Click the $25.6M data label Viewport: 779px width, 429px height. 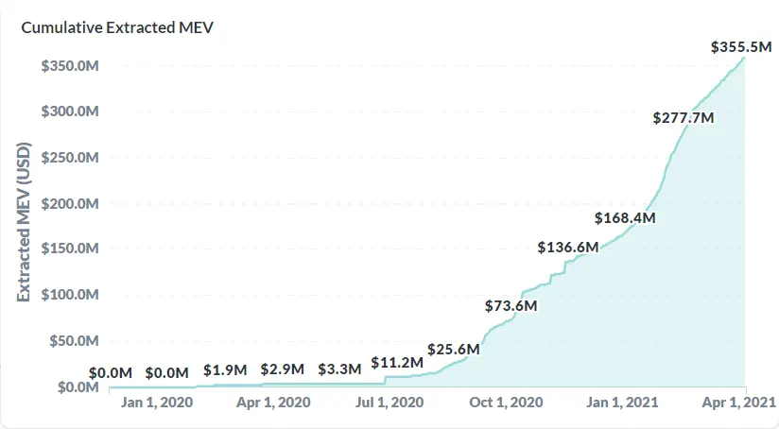pos(453,349)
